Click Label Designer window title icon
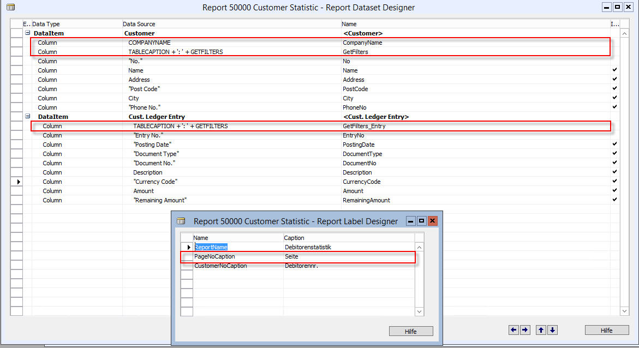The width and height of the screenshot is (639, 348). click(x=181, y=221)
